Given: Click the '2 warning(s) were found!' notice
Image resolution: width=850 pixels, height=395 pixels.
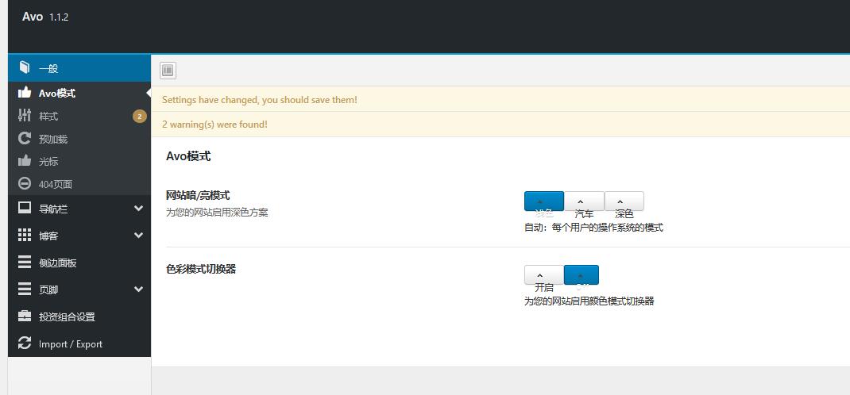Looking at the screenshot, I should click(x=500, y=125).
